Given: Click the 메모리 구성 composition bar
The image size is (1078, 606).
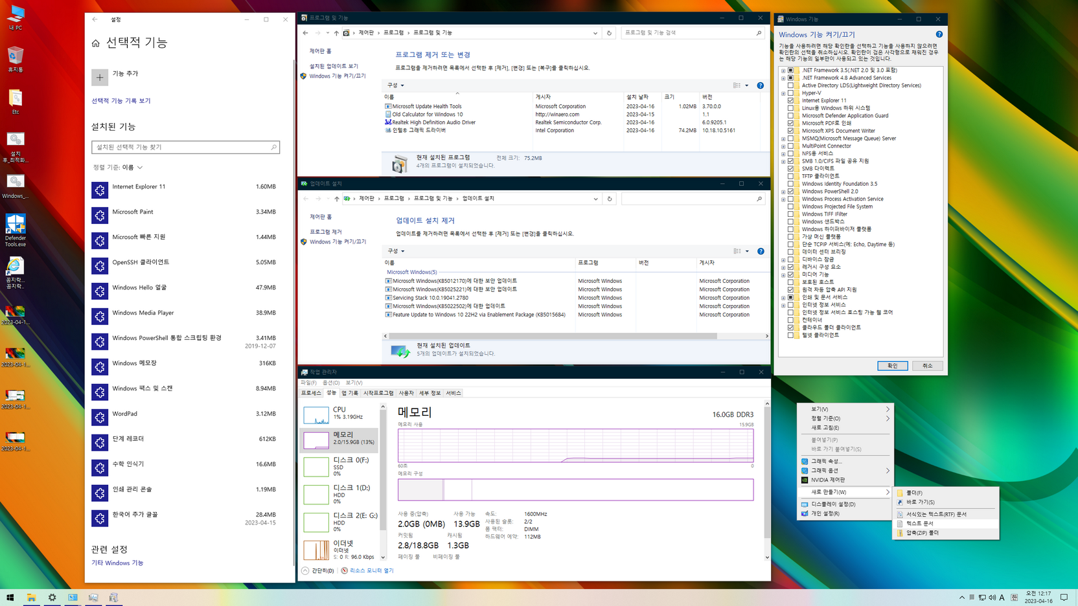Looking at the screenshot, I should [x=575, y=489].
